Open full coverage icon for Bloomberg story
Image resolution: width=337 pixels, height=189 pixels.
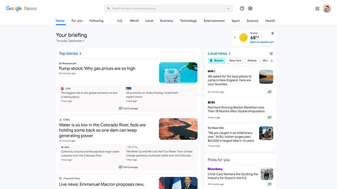270,184
